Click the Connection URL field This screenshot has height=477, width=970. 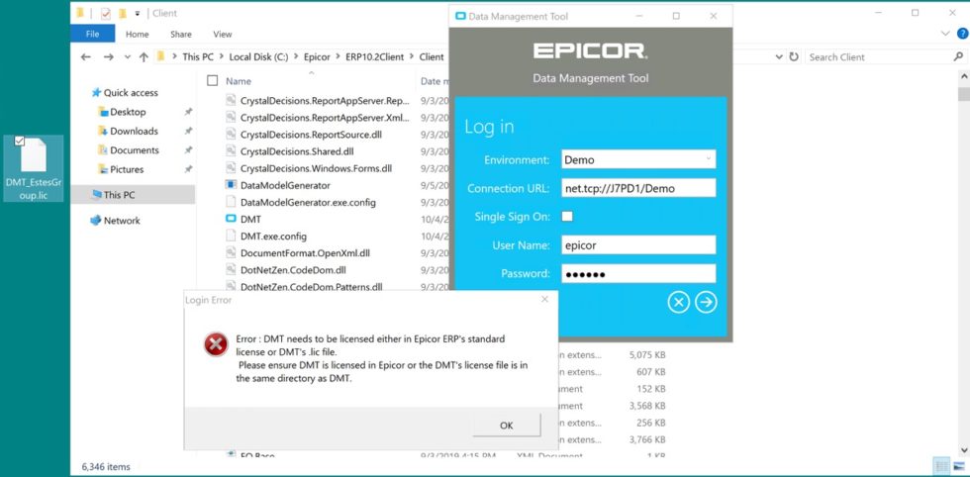pyautogui.click(x=638, y=188)
